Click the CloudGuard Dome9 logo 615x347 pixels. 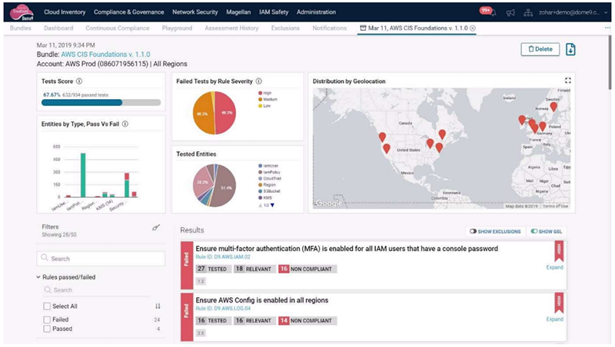22,12
